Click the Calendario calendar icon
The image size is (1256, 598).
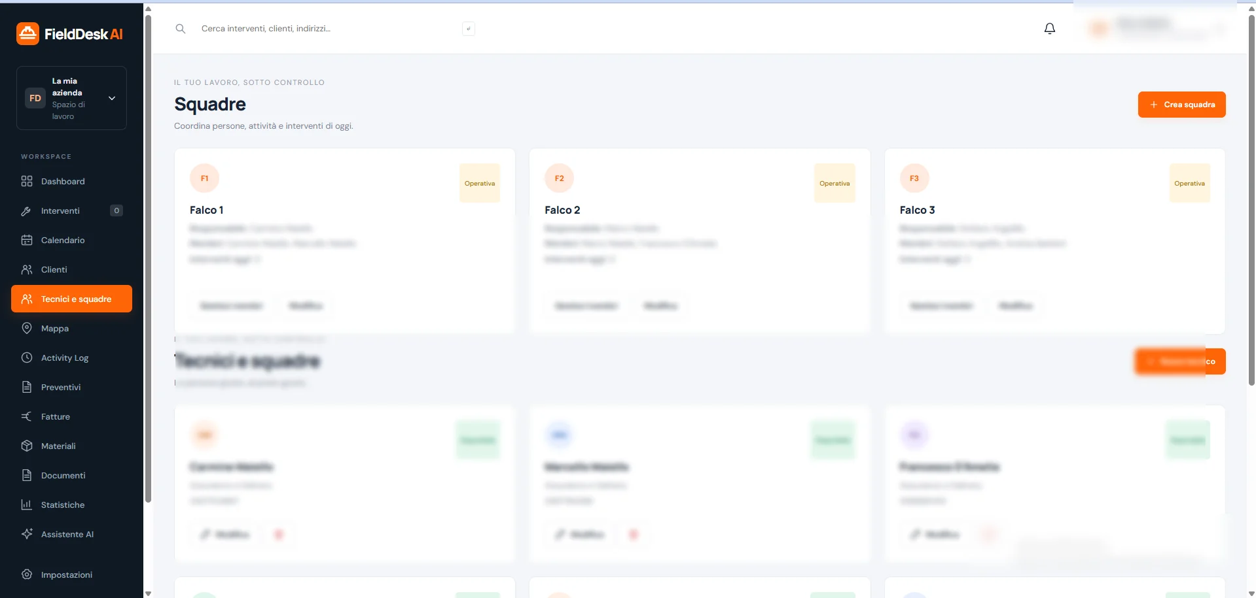[x=27, y=240]
